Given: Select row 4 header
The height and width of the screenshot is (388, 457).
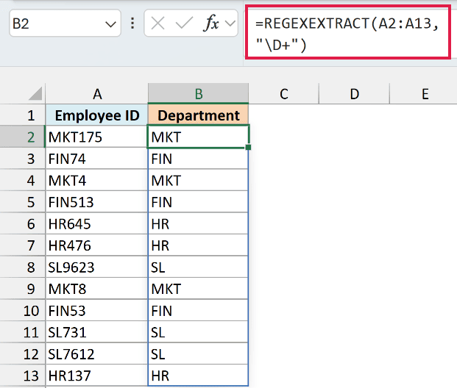Looking at the screenshot, I should click(x=23, y=180).
